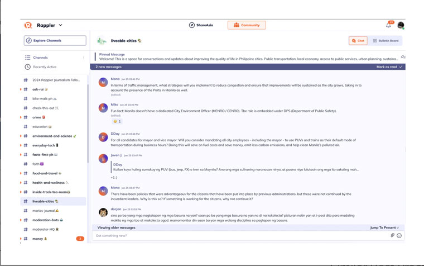Switch to the Community tab
Screen dimensions: 424x266
[x=247, y=25]
